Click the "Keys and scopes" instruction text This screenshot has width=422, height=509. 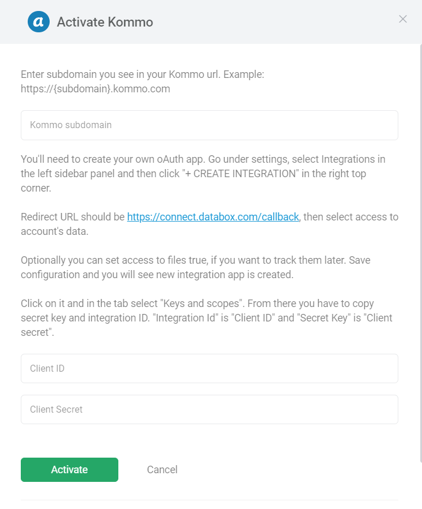202,303
